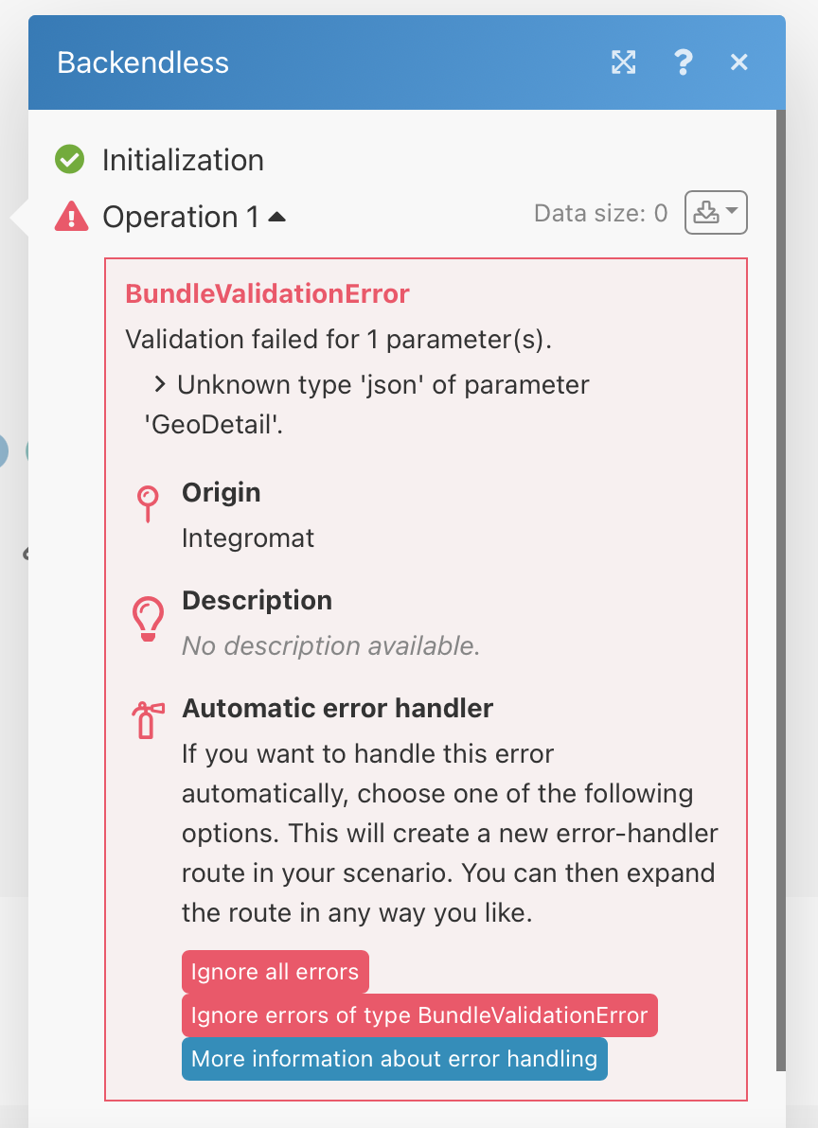This screenshot has width=818, height=1128.
Task: Close the Backendless panel
Action: coord(738,62)
